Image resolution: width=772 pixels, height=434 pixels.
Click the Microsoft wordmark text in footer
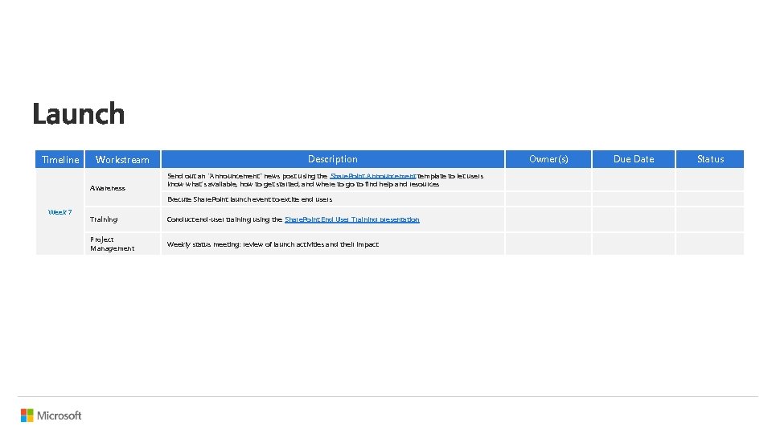click(x=59, y=416)
